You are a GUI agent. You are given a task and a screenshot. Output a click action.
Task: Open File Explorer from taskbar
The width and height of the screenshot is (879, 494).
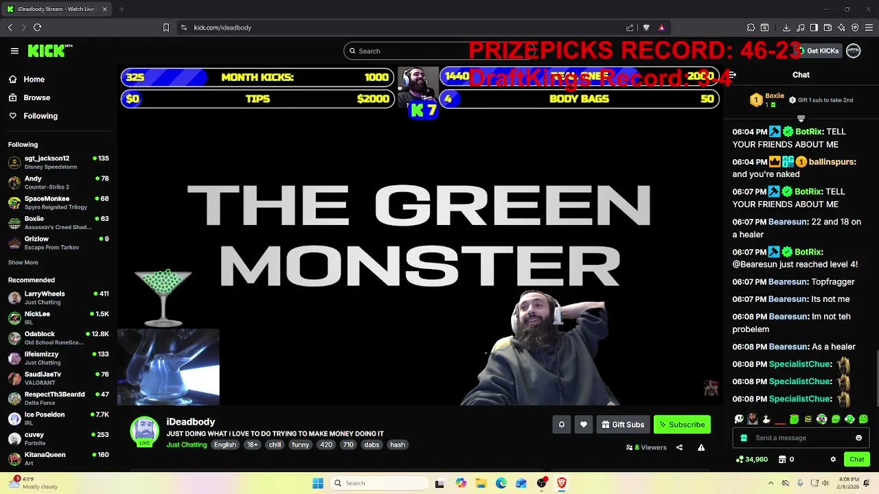pos(481,483)
